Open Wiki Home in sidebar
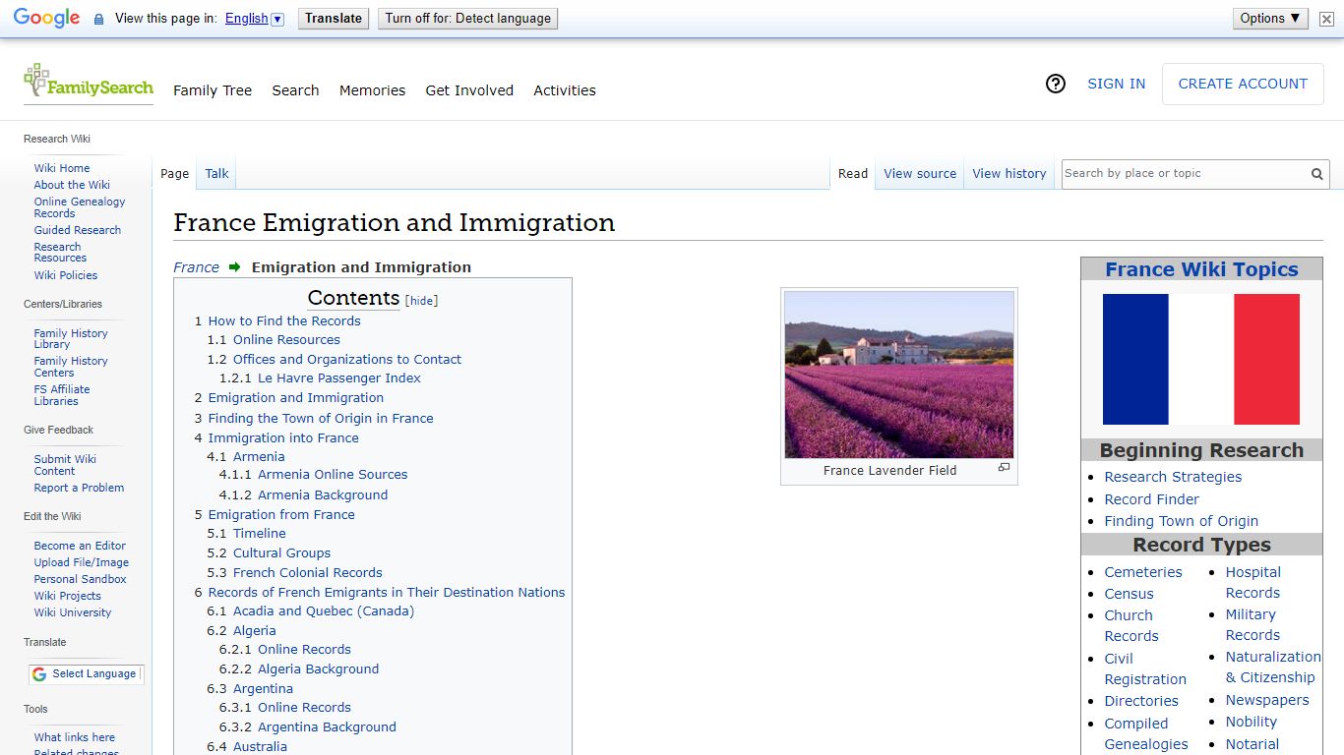The width and height of the screenshot is (1344, 755). (62, 168)
